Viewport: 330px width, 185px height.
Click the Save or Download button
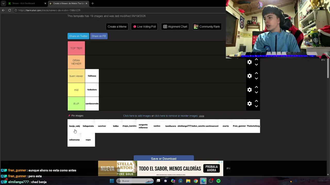pyautogui.click(x=164, y=158)
